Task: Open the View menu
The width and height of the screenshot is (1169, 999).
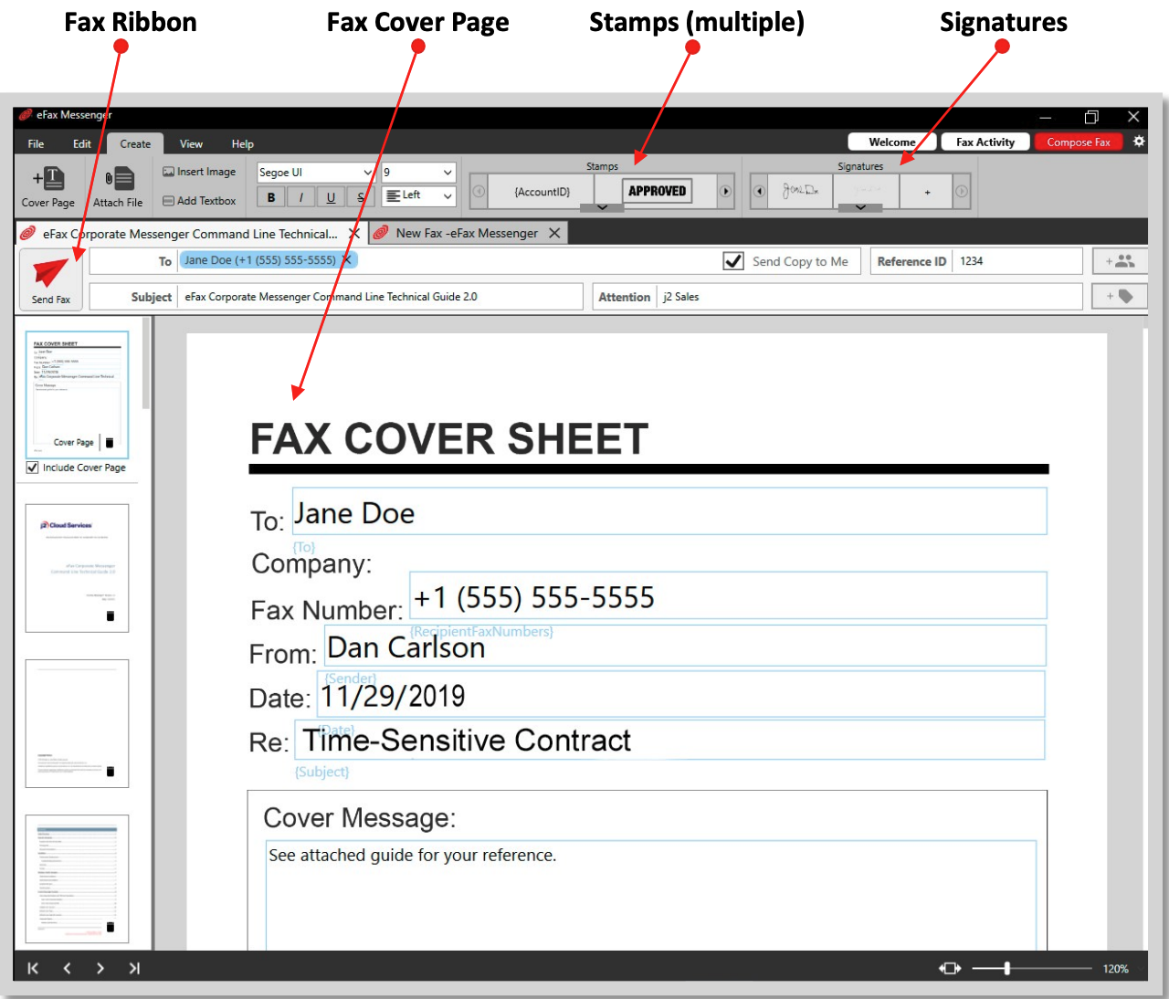Action: (191, 144)
